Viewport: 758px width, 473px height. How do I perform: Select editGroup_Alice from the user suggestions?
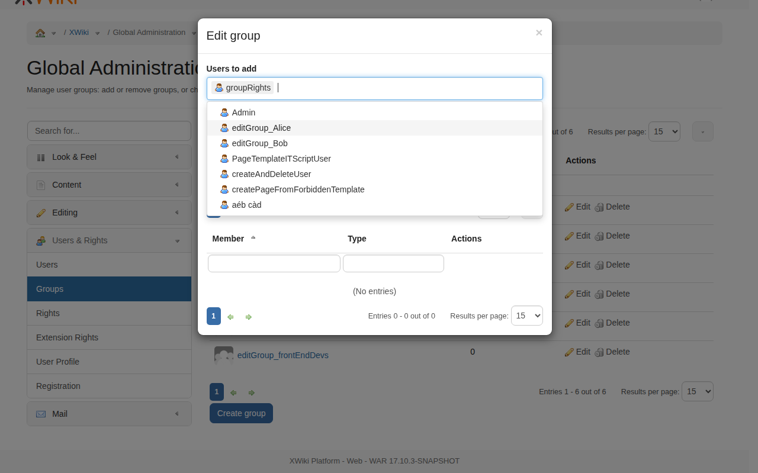click(261, 128)
